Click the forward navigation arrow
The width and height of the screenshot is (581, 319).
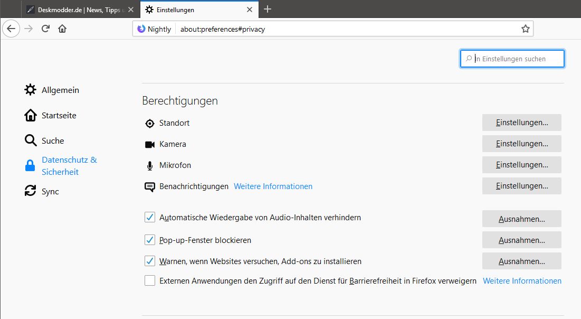28,29
